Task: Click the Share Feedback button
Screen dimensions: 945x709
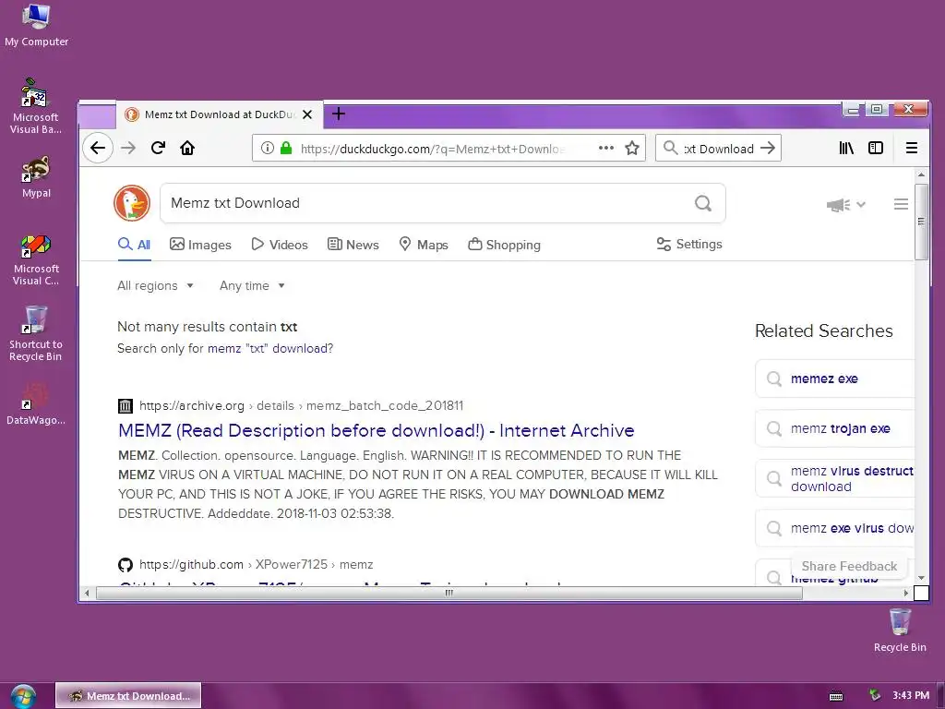Action: [849, 566]
